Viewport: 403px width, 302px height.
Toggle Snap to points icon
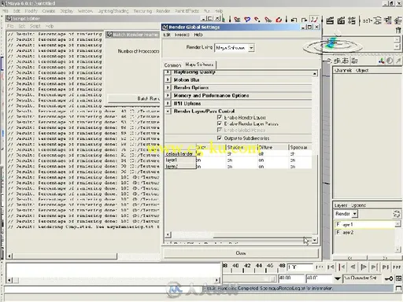tap(257, 20)
